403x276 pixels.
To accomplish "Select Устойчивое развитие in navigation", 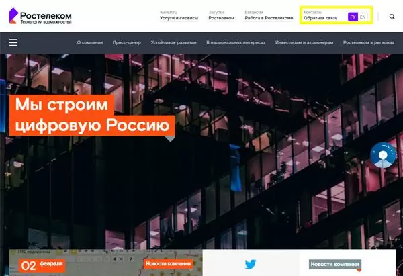I will [x=173, y=42].
